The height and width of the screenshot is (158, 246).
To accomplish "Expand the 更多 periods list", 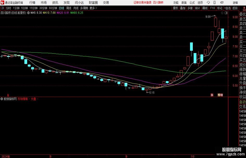I will pyautogui.click(x=93, y=8).
